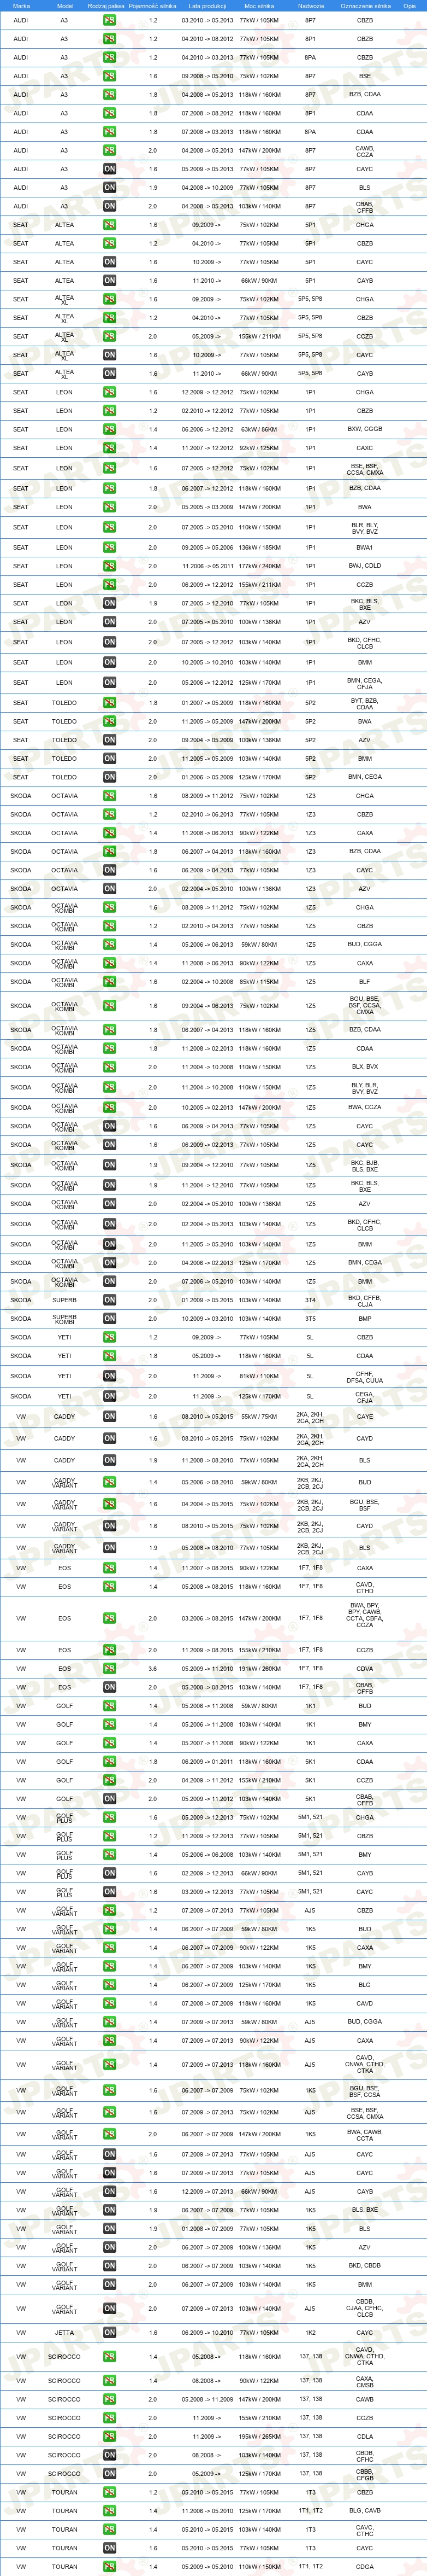Click diesel icon in Skoda Yeti CEGA, CFJA row
The width and height of the screenshot is (427, 2576).
[x=110, y=1396]
